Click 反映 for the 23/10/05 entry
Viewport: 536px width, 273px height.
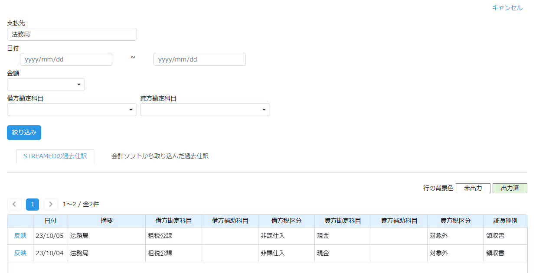(20, 236)
